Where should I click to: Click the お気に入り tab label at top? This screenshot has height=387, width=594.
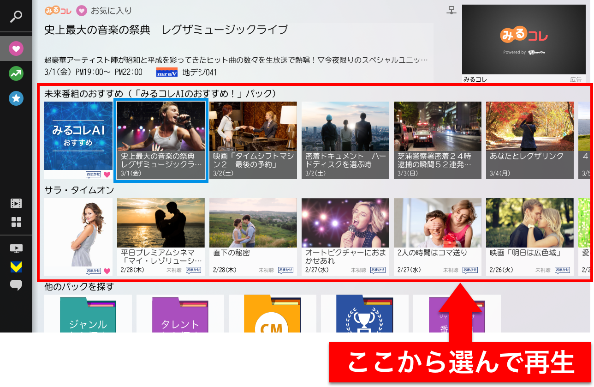click(x=111, y=10)
